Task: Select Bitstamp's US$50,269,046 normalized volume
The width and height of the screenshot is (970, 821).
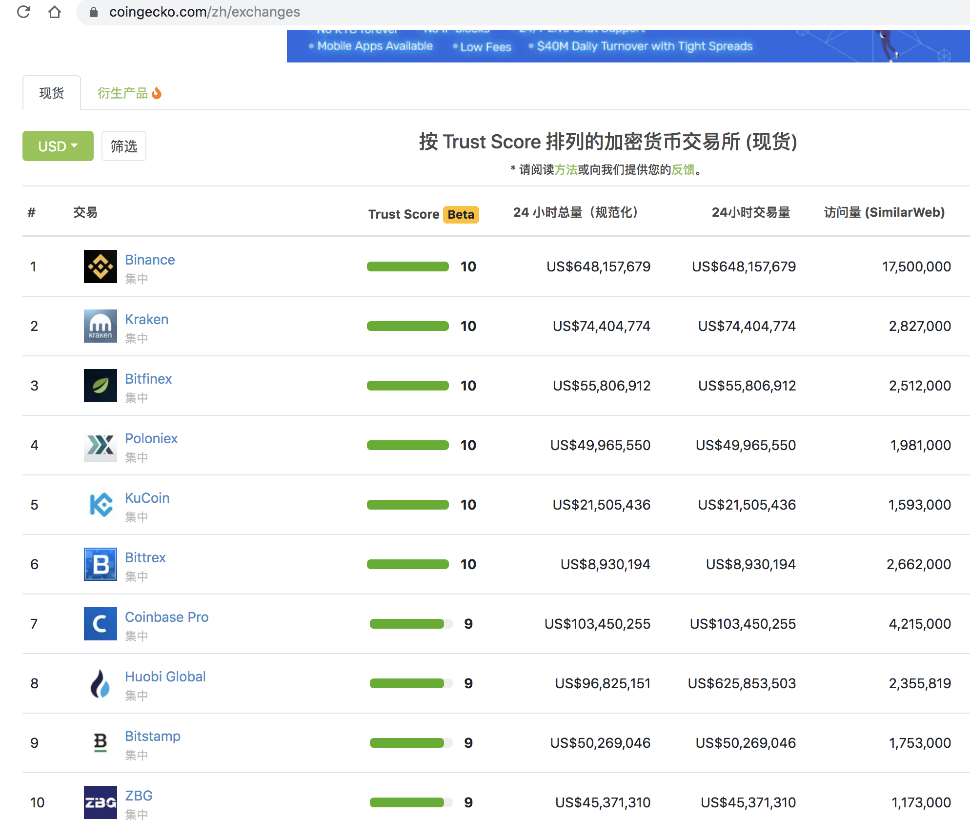Action: (x=600, y=743)
